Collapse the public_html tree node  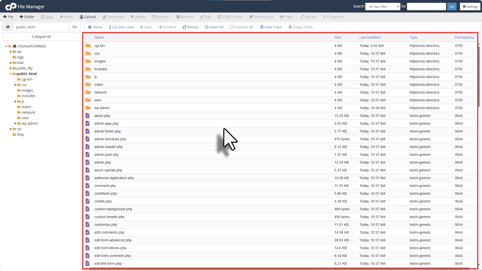point(11,74)
